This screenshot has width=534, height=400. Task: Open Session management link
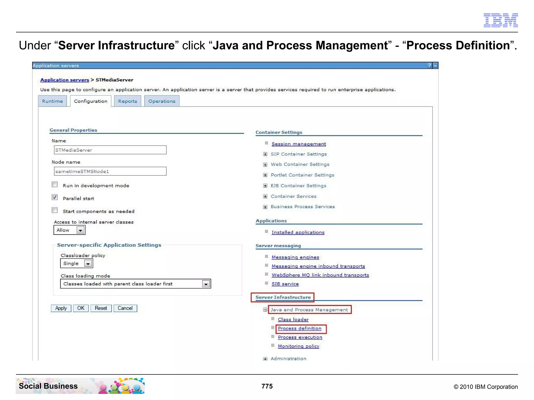point(299,144)
